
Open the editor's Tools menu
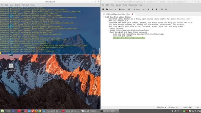pyautogui.click(x=125, y=5)
